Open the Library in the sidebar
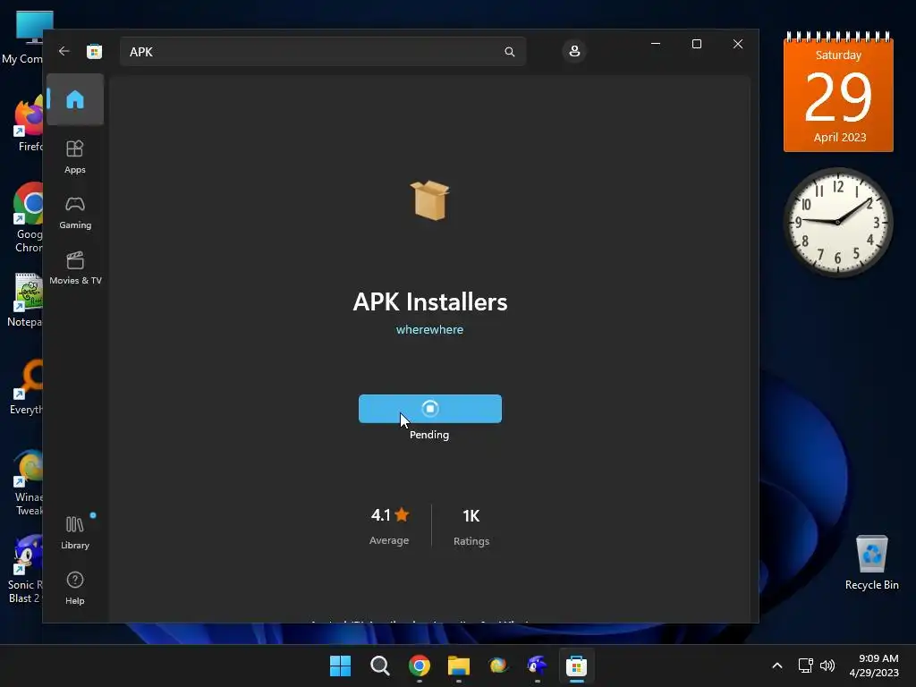The height and width of the screenshot is (687, 916). (x=75, y=533)
